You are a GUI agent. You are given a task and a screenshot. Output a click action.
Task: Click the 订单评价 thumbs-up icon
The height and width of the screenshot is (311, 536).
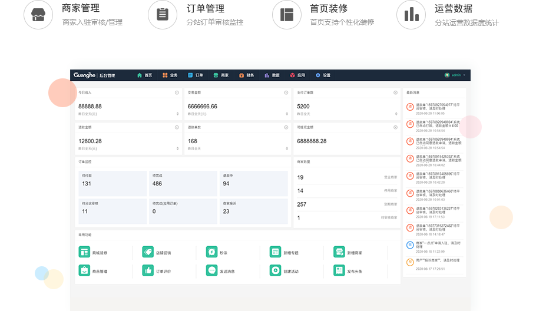click(147, 271)
